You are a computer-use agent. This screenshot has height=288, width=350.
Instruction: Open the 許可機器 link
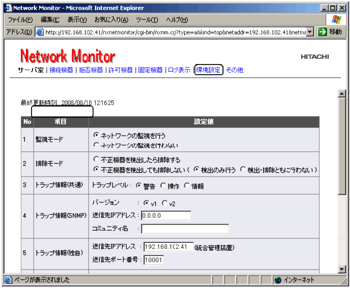pos(121,70)
